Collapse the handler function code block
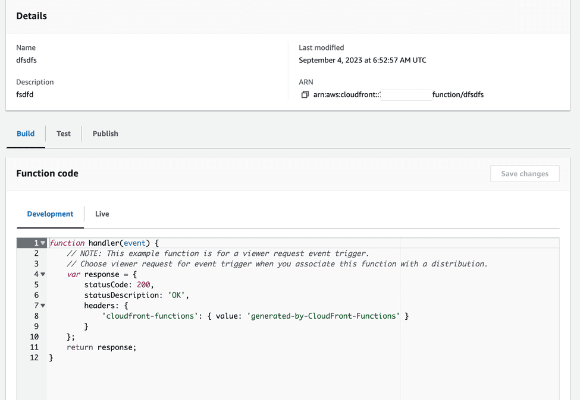 41,243
